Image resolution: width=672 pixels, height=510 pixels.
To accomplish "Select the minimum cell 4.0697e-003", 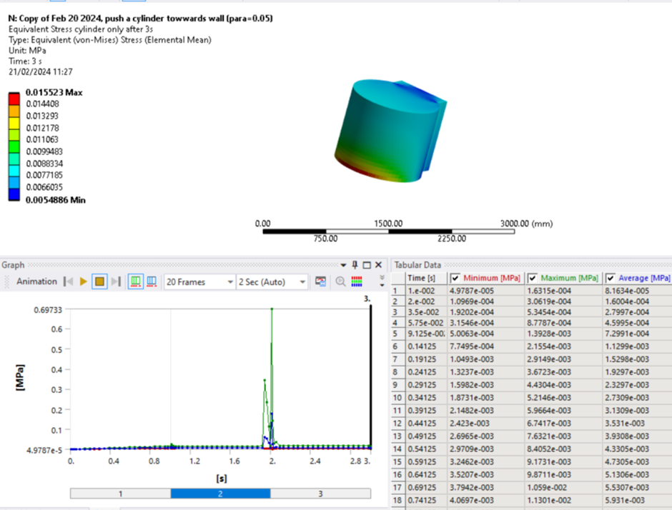I will point(486,501).
